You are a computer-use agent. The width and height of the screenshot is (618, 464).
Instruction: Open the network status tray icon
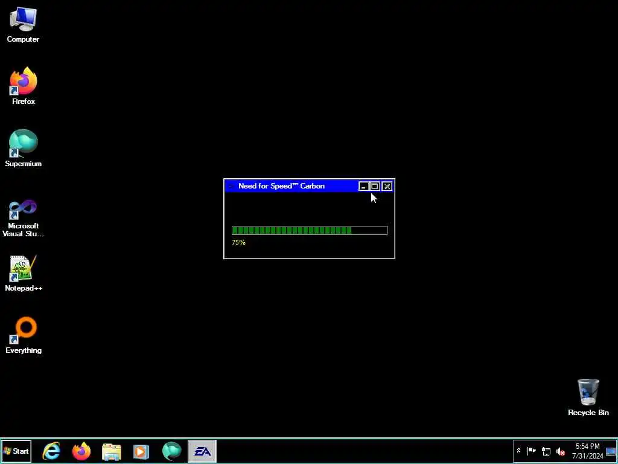pos(546,451)
